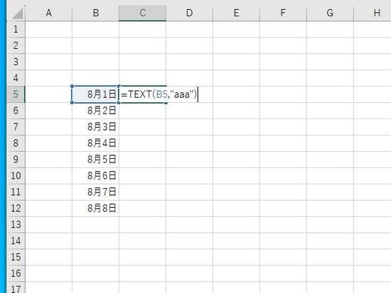Select column F header
Image resolution: width=391 pixels, height=293 pixels.
(x=283, y=13)
